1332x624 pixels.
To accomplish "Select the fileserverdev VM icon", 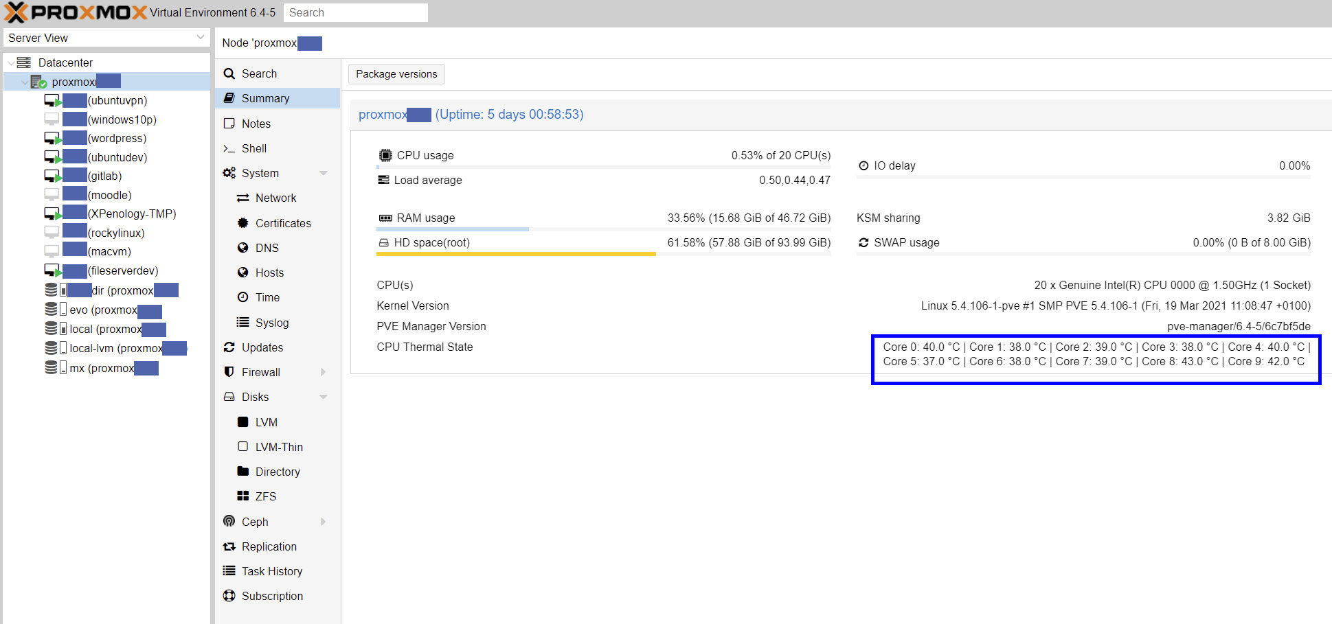I will click(x=53, y=270).
